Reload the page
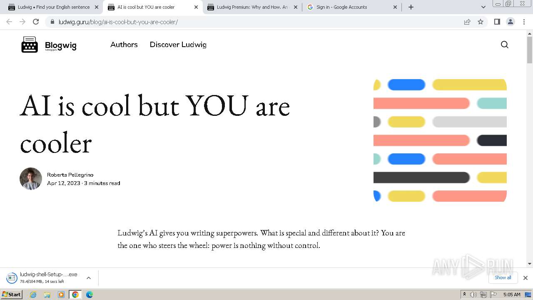The width and height of the screenshot is (533, 300). coord(36,22)
